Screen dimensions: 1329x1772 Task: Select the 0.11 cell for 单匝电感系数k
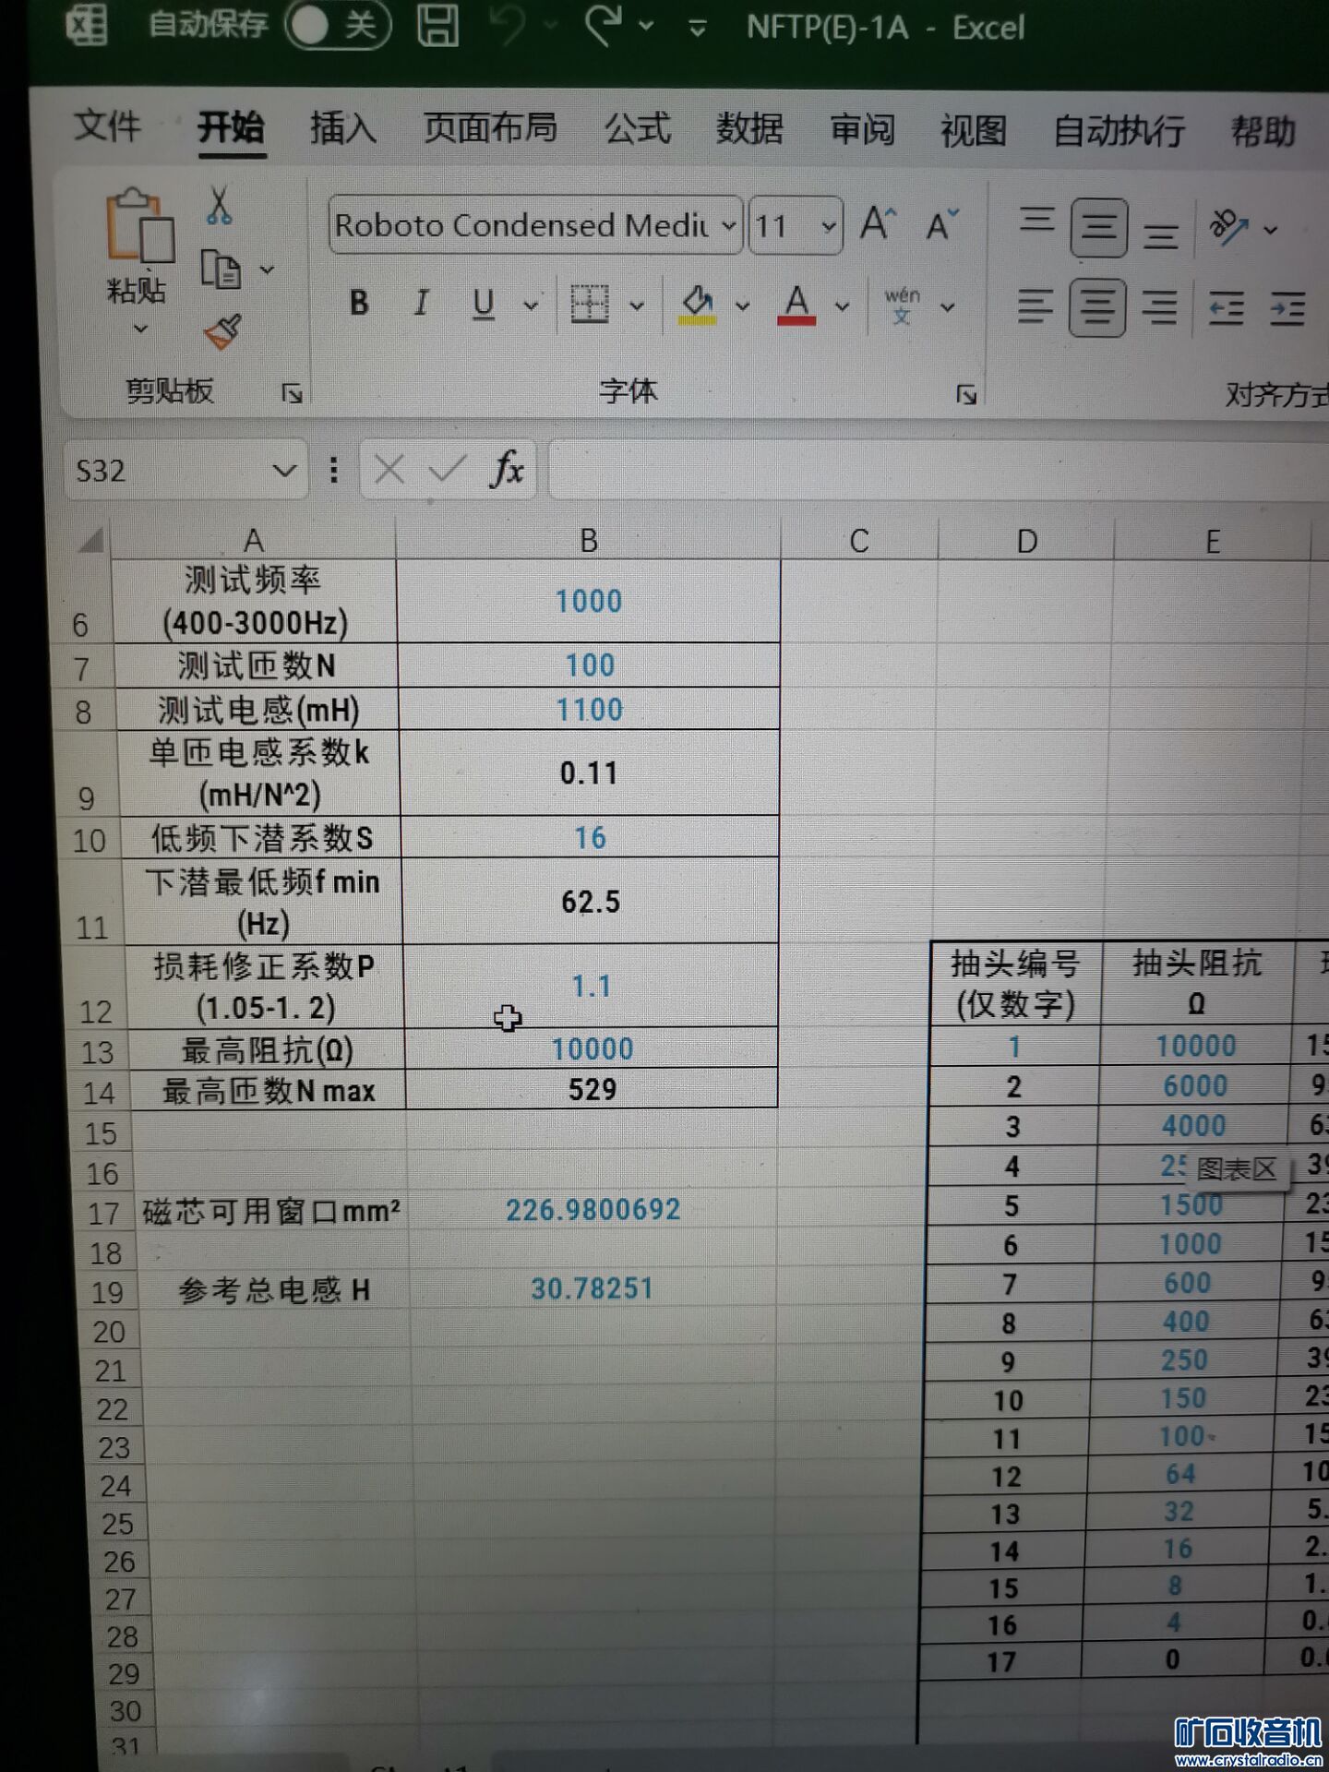(589, 773)
